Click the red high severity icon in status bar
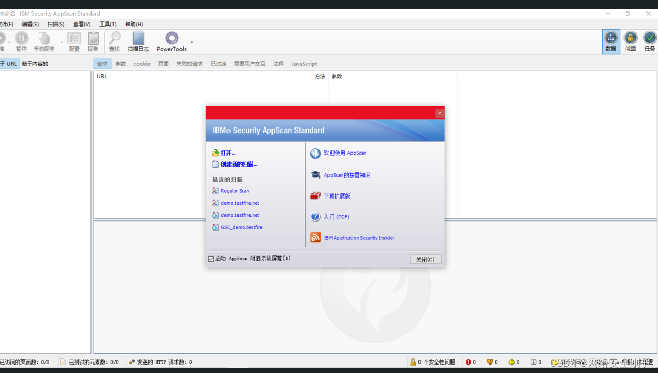Viewport: 658px width, 373px height. point(468,362)
